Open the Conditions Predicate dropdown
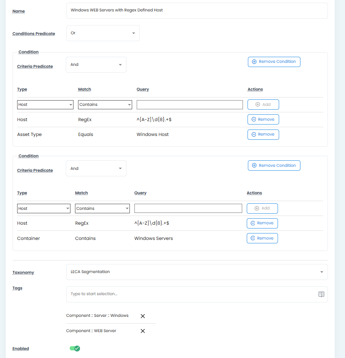The width and height of the screenshot is (345, 358). (103, 33)
